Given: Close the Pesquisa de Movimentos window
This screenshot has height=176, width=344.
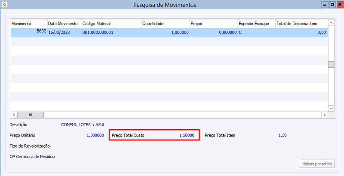Looking at the screenshot, I should coord(340,5).
